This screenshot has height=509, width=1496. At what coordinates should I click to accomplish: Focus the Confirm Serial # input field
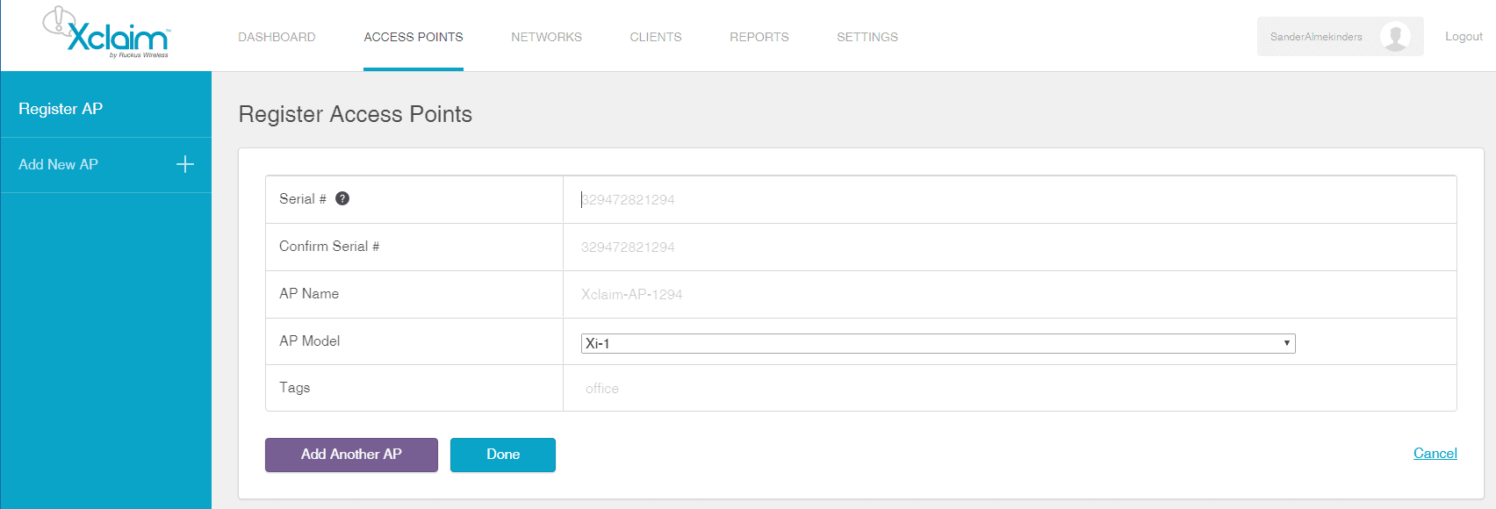tap(1010, 247)
